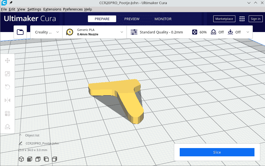Switch to the PREPARE stage

(x=102, y=19)
